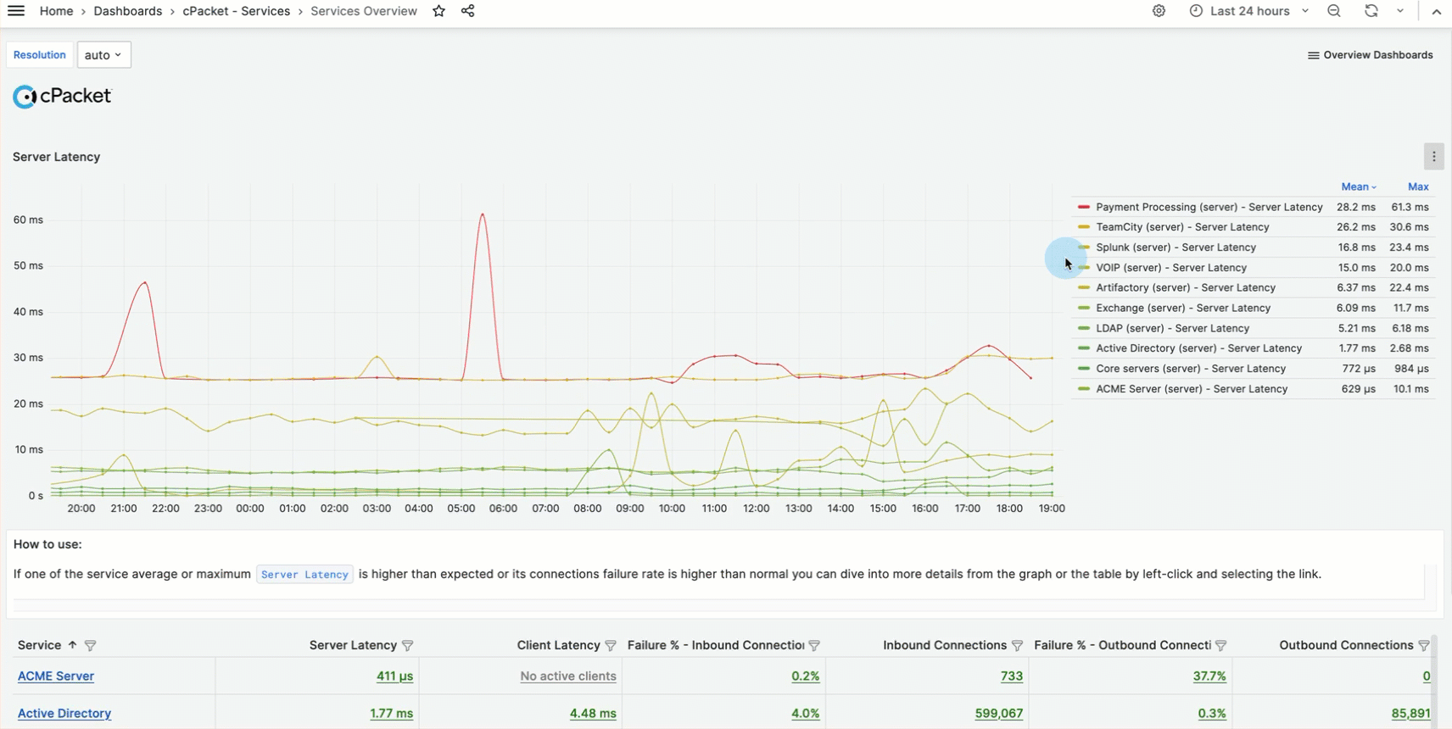This screenshot has height=729, width=1452.
Task: Sort by Client Latency column header
Action: [558, 645]
